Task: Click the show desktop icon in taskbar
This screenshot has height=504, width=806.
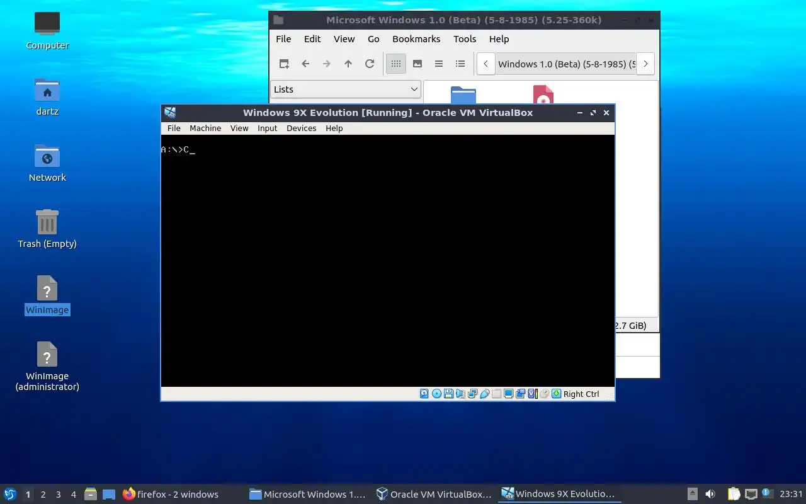Action: pyautogui.click(x=109, y=495)
